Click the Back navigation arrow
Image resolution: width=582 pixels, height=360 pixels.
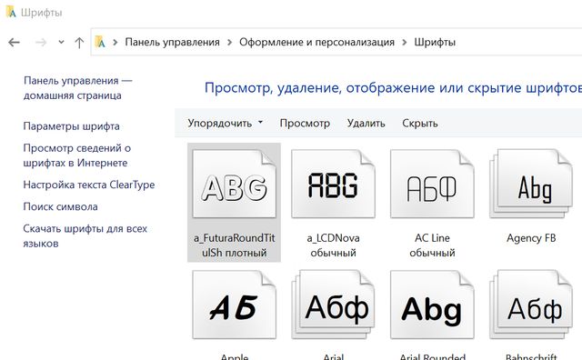(x=15, y=43)
